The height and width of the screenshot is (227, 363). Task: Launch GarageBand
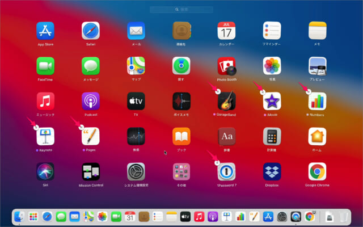(x=227, y=101)
